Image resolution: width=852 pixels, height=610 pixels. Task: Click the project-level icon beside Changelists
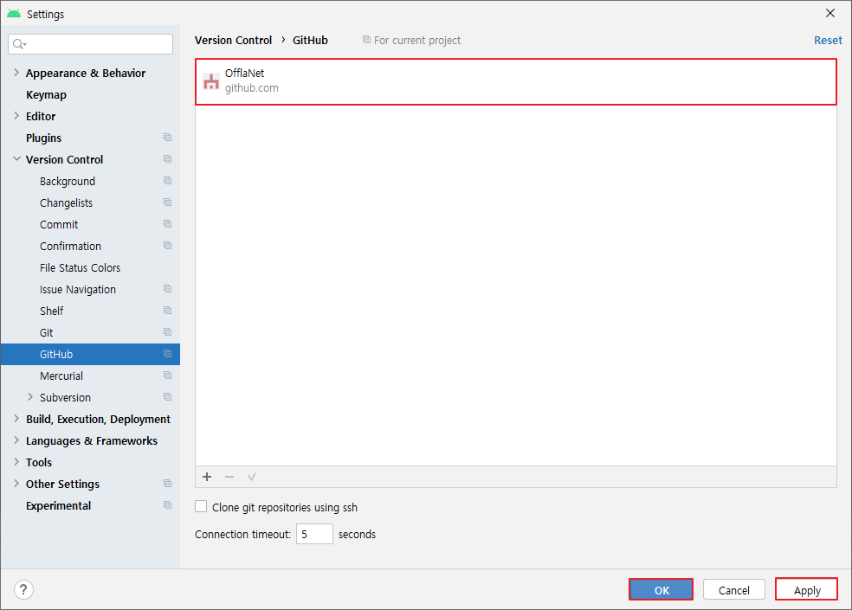point(167,202)
